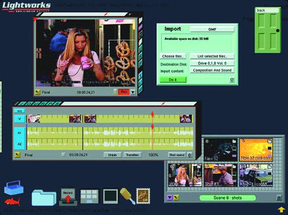Click the green Do it button
This screenshot has width=288, height=215.
(173, 80)
